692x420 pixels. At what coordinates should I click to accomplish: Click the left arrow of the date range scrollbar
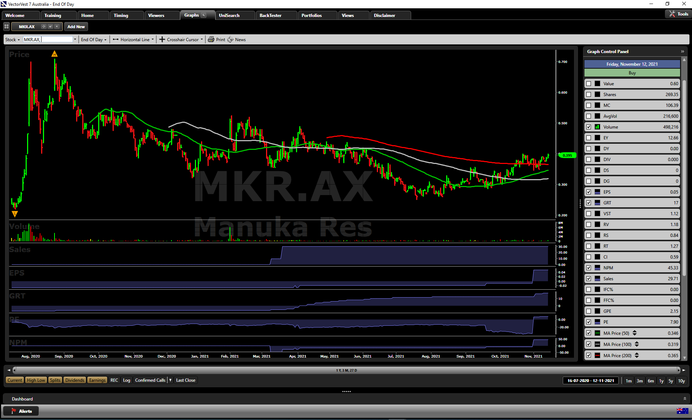coord(9,370)
